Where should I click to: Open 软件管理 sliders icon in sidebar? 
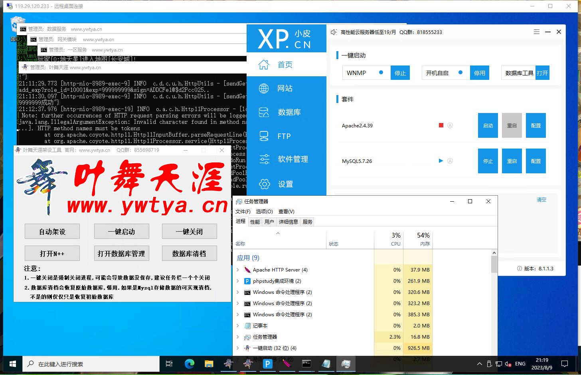pos(264,159)
